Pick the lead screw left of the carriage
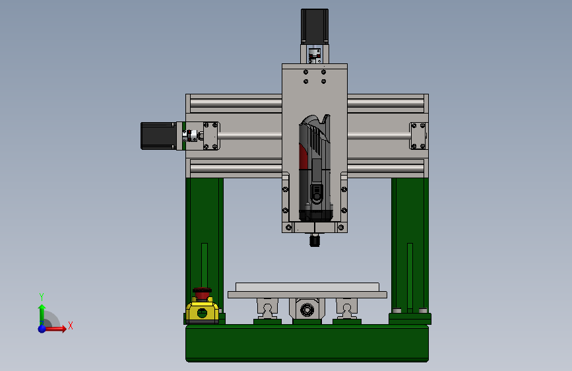This screenshot has height=371, width=572. (250, 136)
